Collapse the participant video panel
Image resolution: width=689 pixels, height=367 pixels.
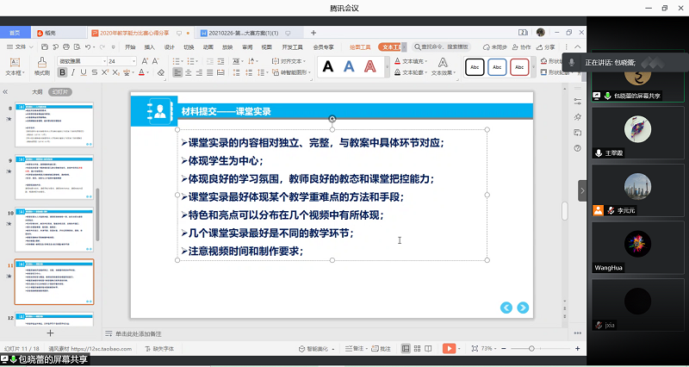coord(581,190)
